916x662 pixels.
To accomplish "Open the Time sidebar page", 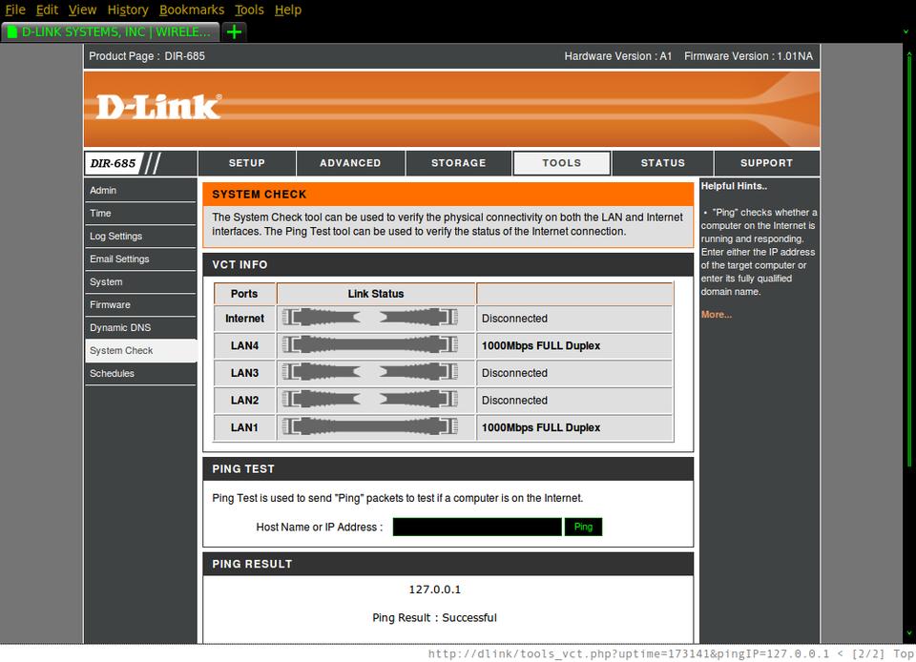I will (140, 213).
